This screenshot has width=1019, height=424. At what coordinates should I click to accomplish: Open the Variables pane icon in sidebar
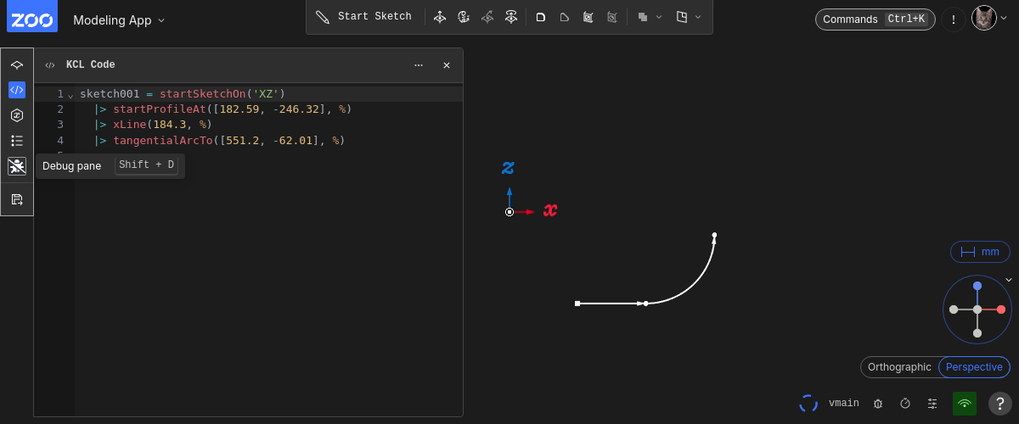(17, 115)
